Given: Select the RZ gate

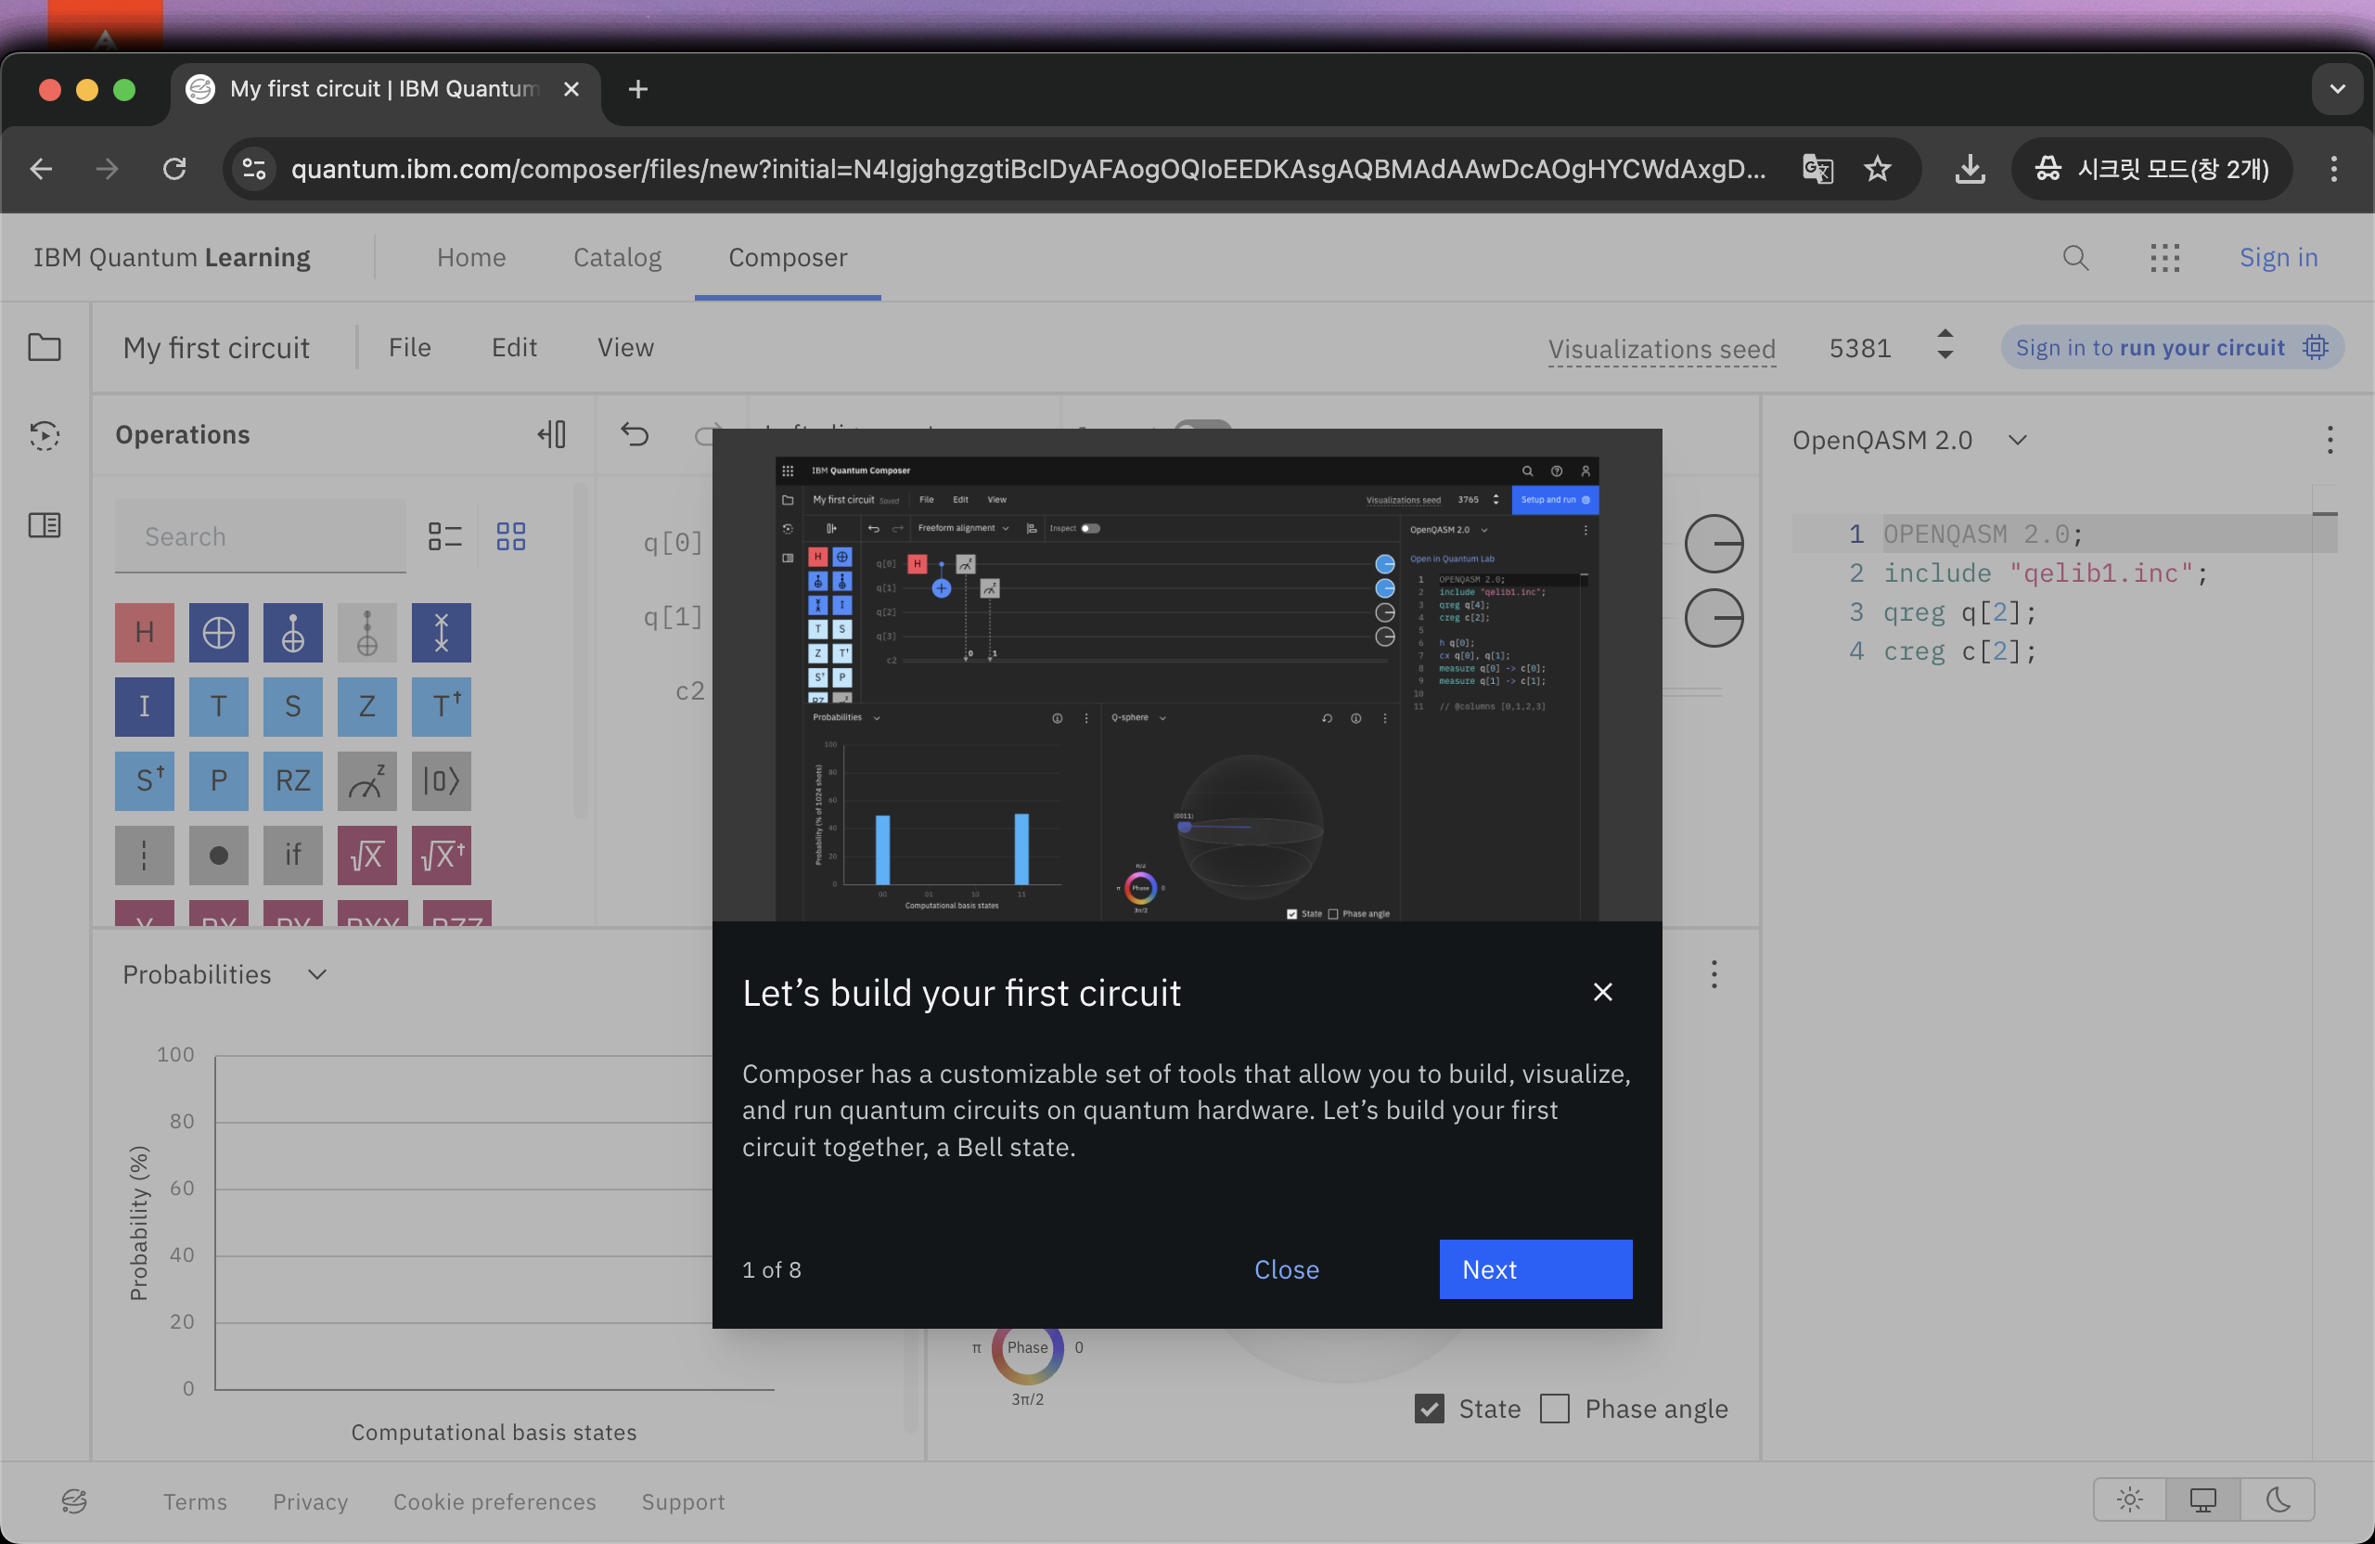Looking at the screenshot, I should 292,780.
